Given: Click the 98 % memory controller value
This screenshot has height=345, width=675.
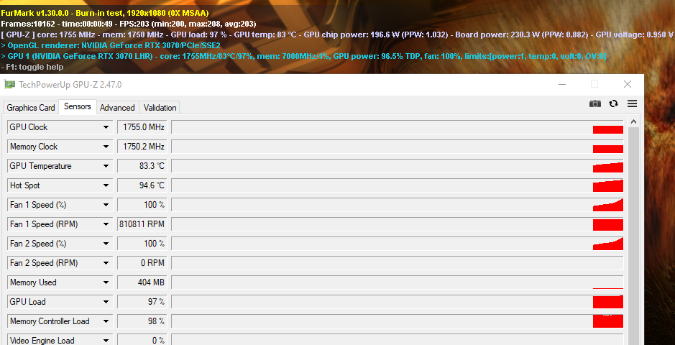Looking at the screenshot, I should 142,321.
